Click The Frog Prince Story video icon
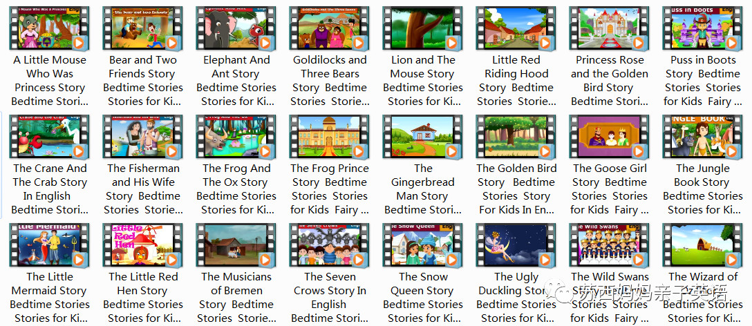Viewport: 752px width, 326px height. (329, 137)
